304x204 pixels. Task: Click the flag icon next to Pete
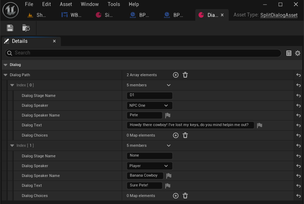click(168, 115)
